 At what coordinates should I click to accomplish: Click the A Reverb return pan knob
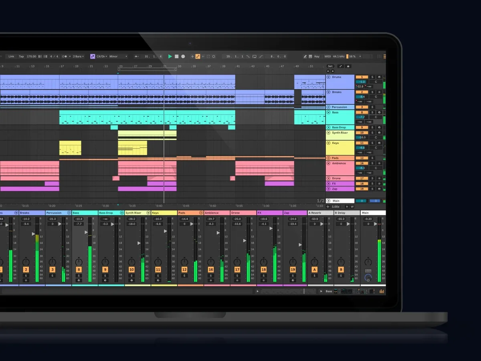(315, 262)
